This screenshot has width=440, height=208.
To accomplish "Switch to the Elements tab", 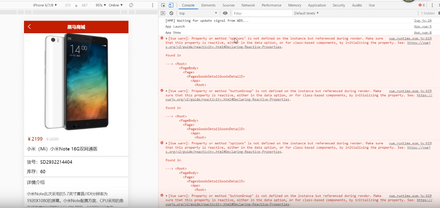I will [208, 5].
